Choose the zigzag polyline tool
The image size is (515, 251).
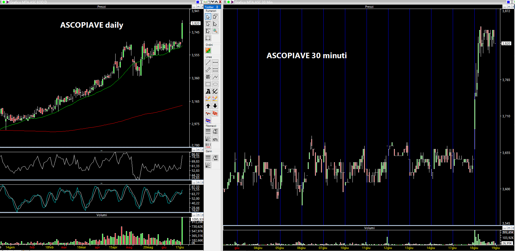pos(215,77)
